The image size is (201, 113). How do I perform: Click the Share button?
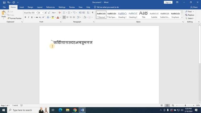pyautogui.click(x=194, y=7)
